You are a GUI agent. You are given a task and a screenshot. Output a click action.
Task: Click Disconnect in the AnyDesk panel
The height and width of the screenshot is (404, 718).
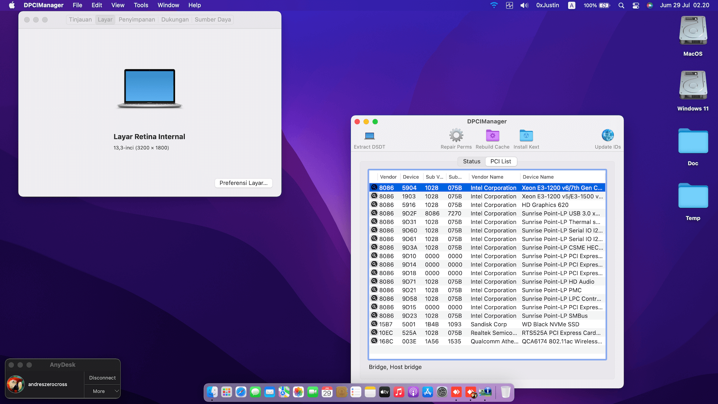click(102, 378)
